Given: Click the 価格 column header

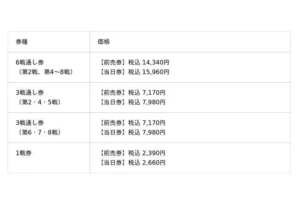Looking at the screenshot, I should [104, 42].
